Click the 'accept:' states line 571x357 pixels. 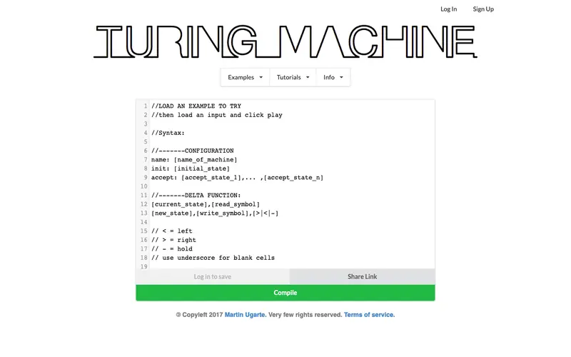[x=237, y=177]
